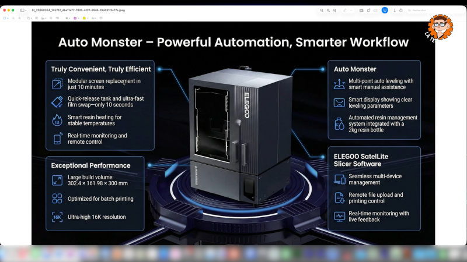Open the Aa text style menu
This screenshot has height=262, width=467.
(94, 18)
